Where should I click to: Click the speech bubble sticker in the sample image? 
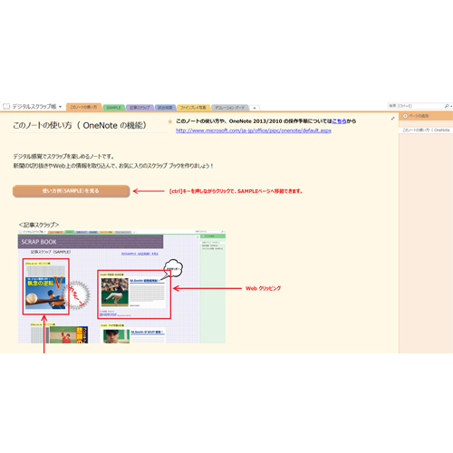[173, 269]
